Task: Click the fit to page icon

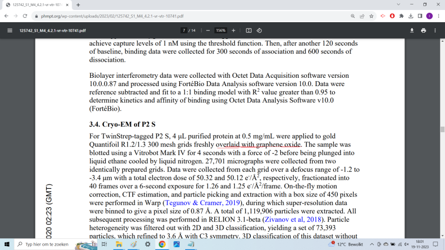Action: [x=249, y=31]
